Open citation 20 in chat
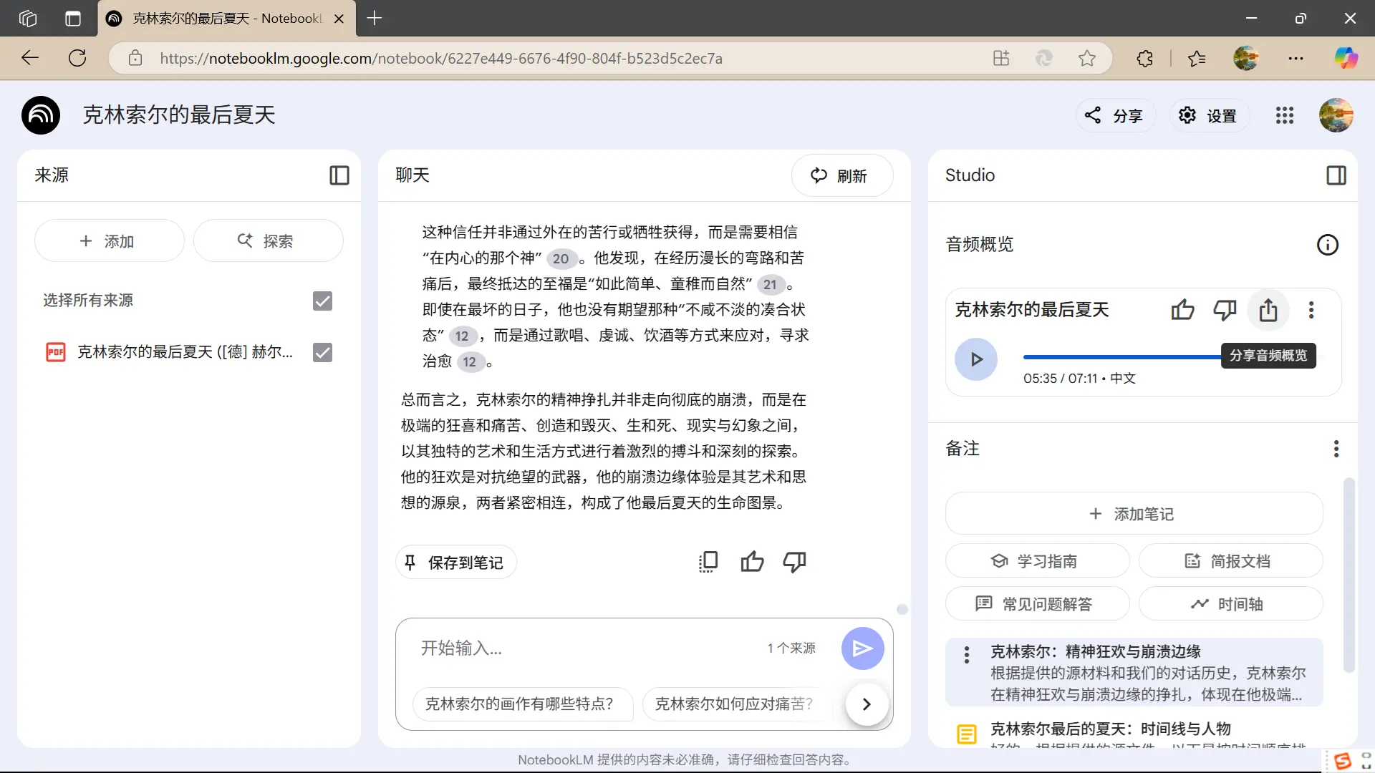The height and width of the screenshot is (773, 1375). click(x=561, y=258)
